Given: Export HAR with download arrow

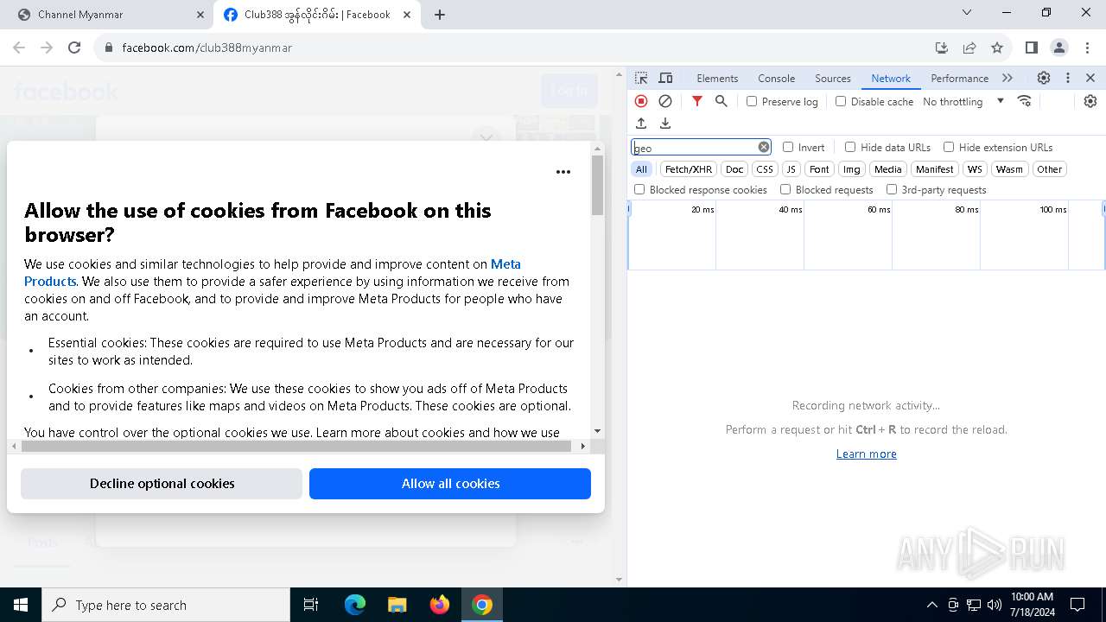Looking at the screenshot, I should pyautogui.click(x=665, y=124).
